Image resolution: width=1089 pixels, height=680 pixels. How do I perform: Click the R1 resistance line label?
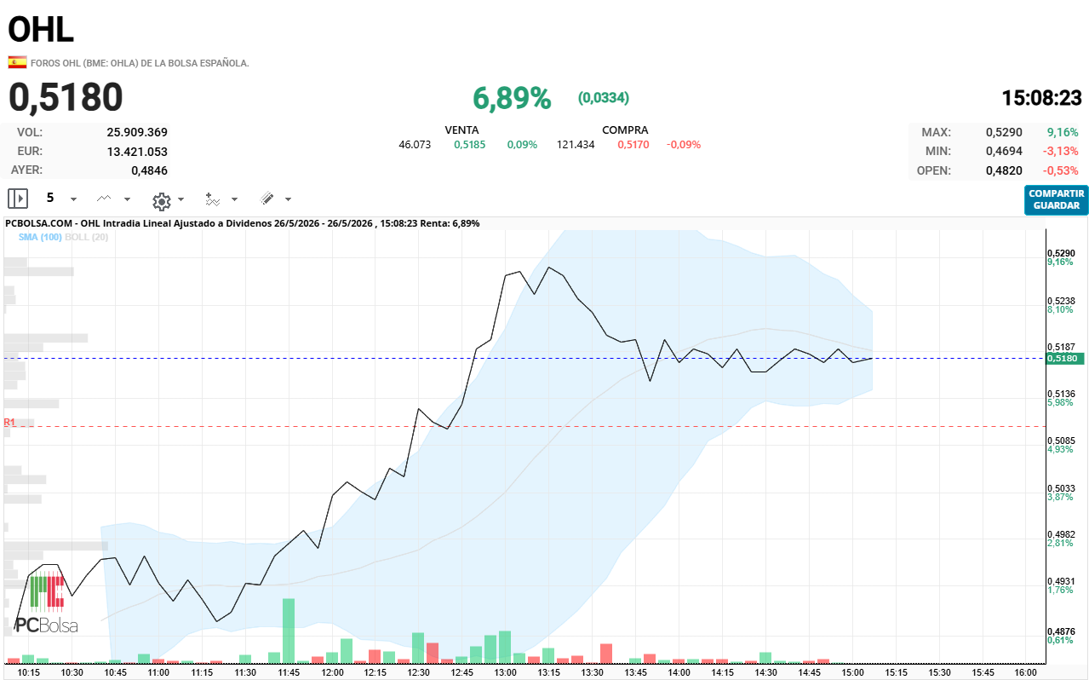tap(9, 422)
